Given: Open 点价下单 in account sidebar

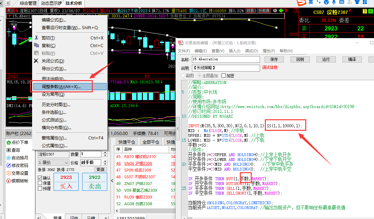Looking at the screenshot, I should click(17, 142).
